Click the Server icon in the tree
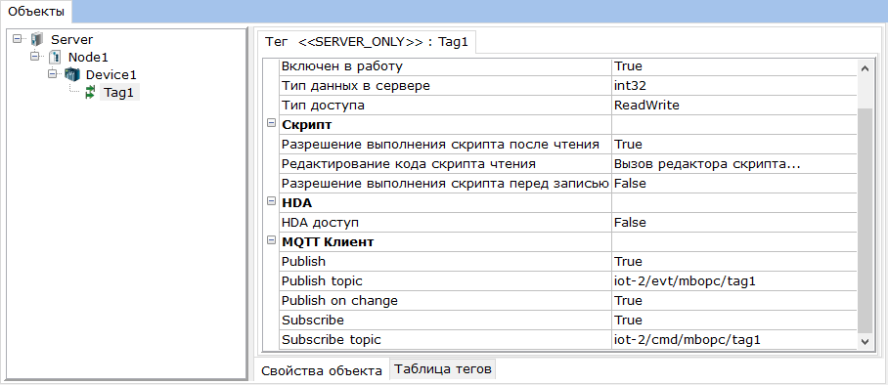 37,40
